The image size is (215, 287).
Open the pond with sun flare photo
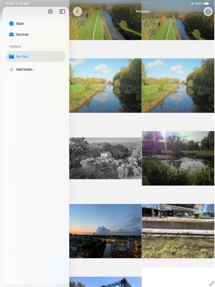[x=178, y=158]
